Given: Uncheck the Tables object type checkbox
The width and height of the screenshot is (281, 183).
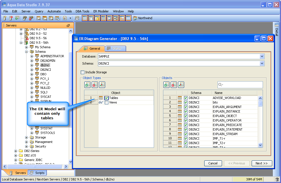Looking at the screenshot, I should 106,98.
